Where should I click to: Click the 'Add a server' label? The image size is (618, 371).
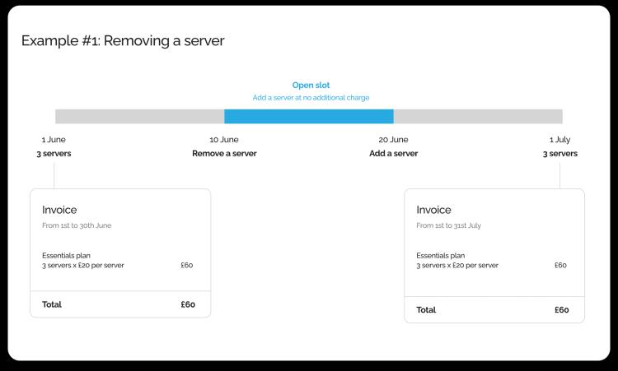click(x=393, y=153)
